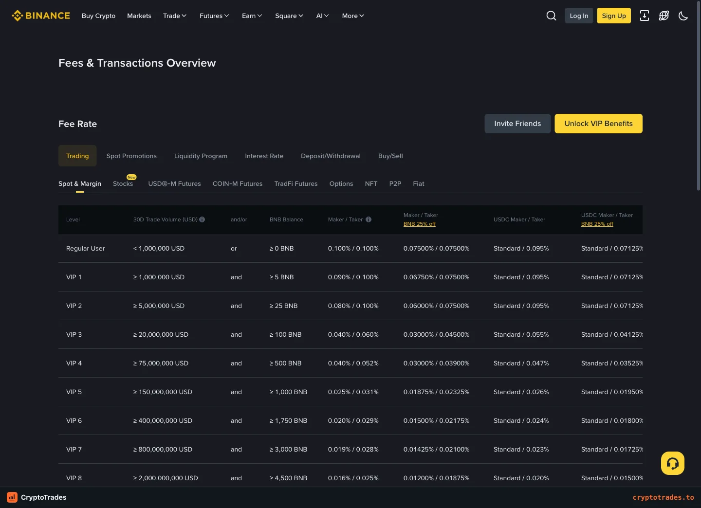
Task: Click the Binance logo
Action: (41, 16)
